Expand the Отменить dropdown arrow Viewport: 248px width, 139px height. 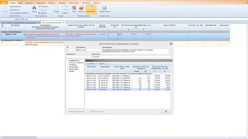[x=50, y=7]
